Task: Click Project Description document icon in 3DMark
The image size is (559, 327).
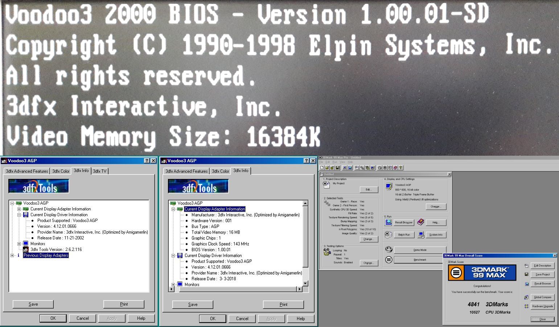Action: tap(326, 184)
